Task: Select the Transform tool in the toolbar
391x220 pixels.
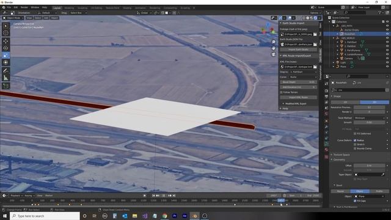Action: click(5, 62)
